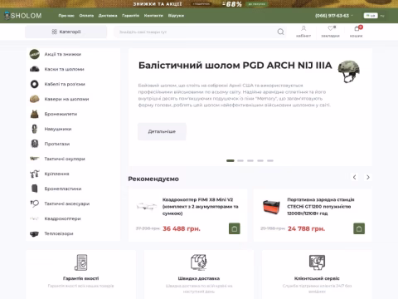Open the Акції та знижки category link

(x=63, y=54)
